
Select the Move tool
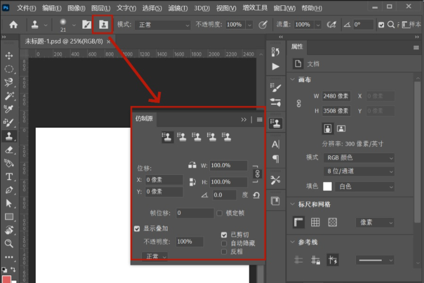[9, 56]
